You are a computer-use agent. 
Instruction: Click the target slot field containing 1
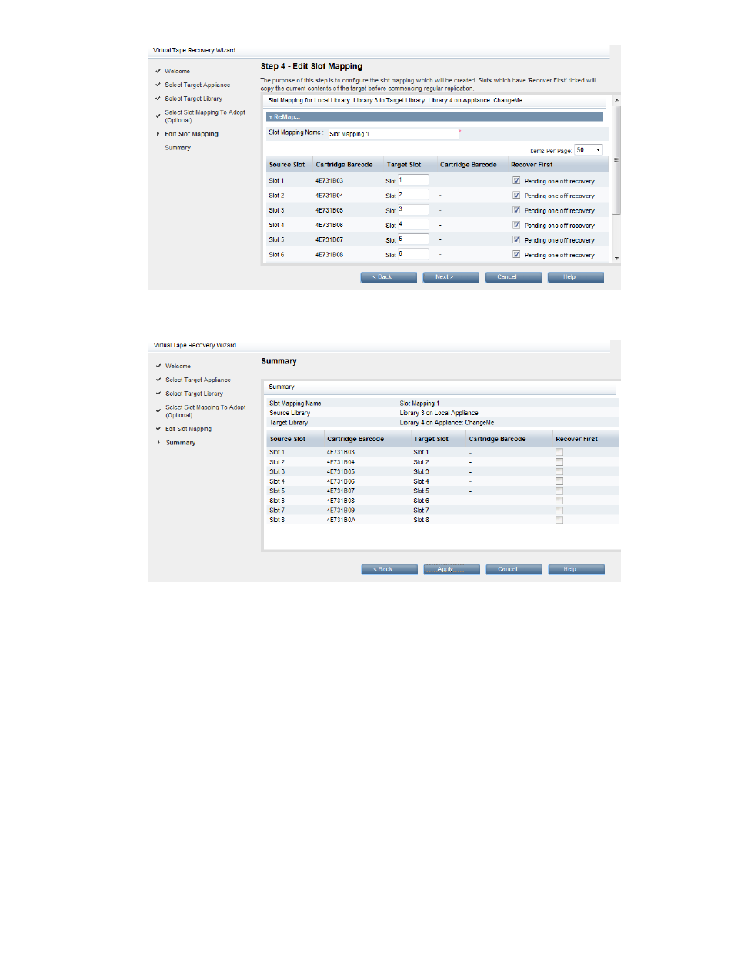(x=412, y=180)
